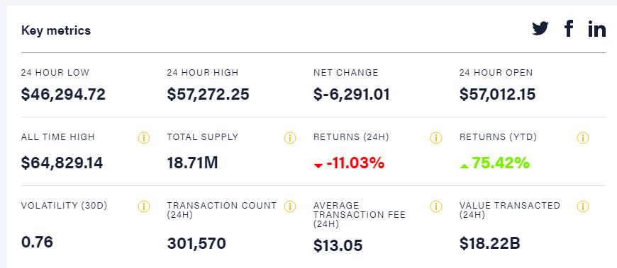The height and width of the screenshot is (268, 617).
Task: Share Key metrics on LinkedIn
Action: point(597,29)
